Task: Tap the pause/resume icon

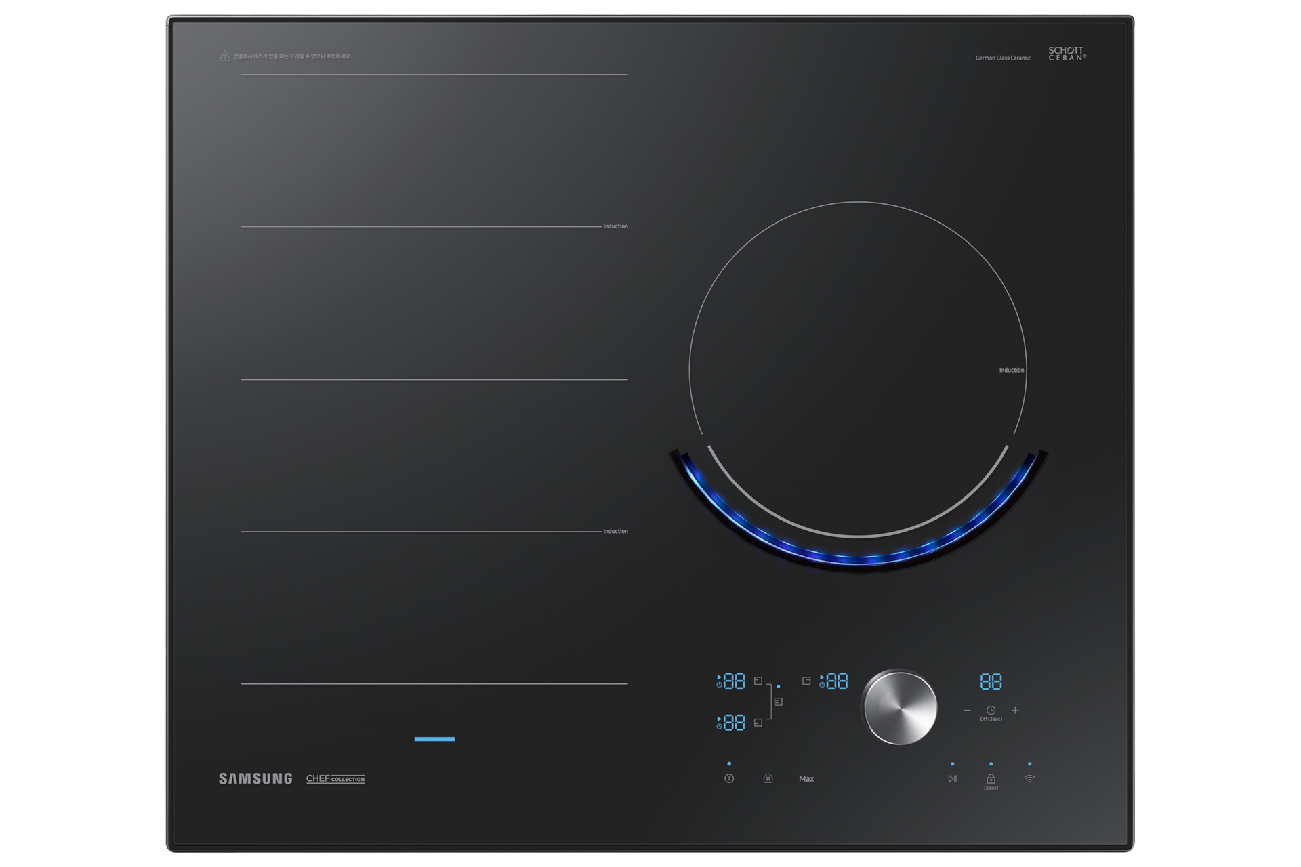Action: 952,779
